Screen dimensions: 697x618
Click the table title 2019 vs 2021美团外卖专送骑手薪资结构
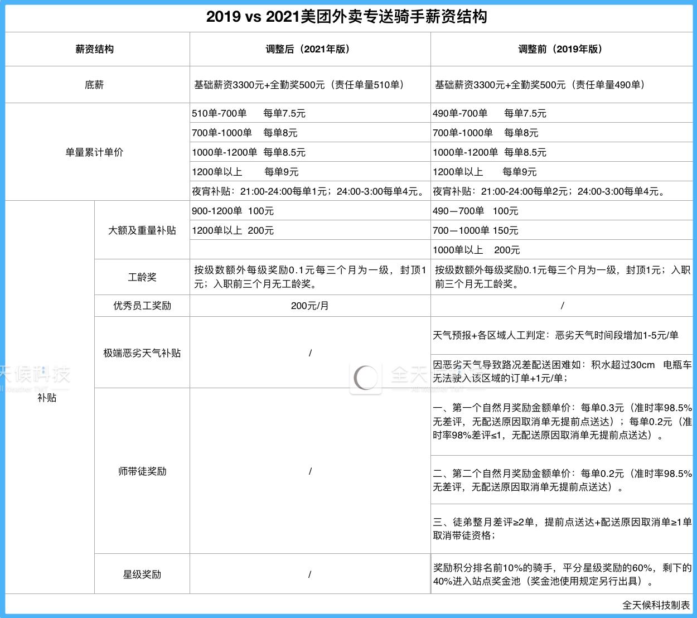tap(348, 17)
